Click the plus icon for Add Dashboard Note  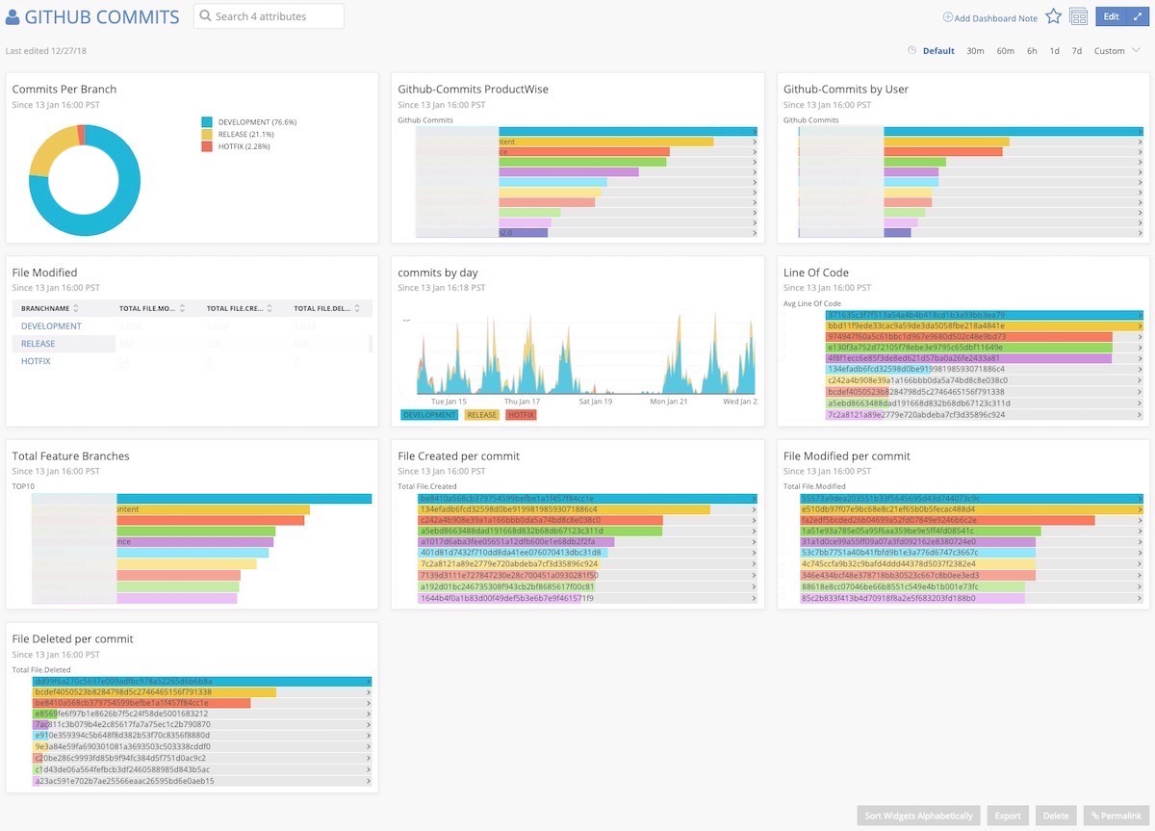coord(947,17)
